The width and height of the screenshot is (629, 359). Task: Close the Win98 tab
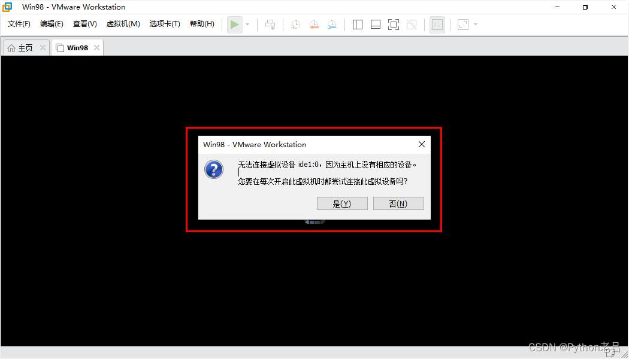96,48
